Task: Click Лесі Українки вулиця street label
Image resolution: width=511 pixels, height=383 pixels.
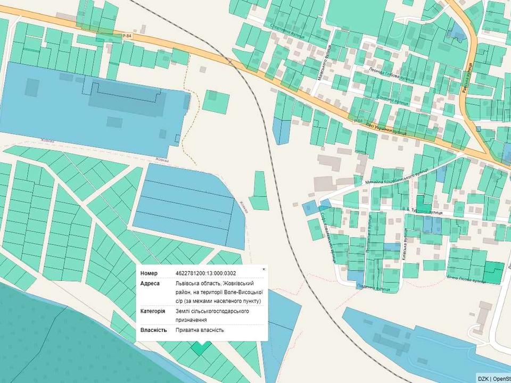Action: pos(386,129)
